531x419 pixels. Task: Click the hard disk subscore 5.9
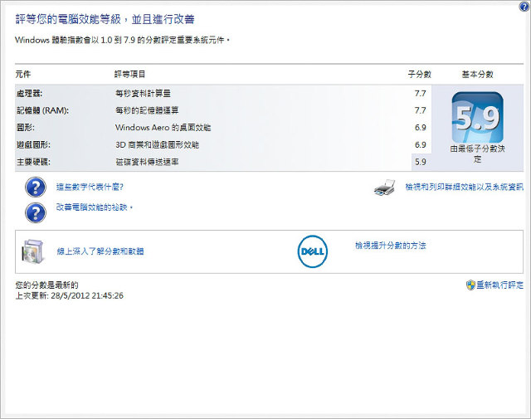pos(421,162)
